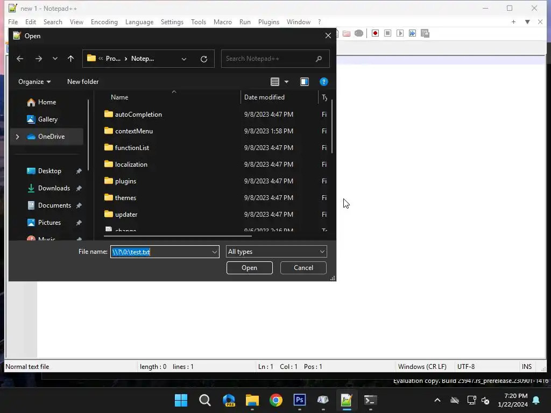Open the Search menu
551x413 pixels.
coord(53,22)
